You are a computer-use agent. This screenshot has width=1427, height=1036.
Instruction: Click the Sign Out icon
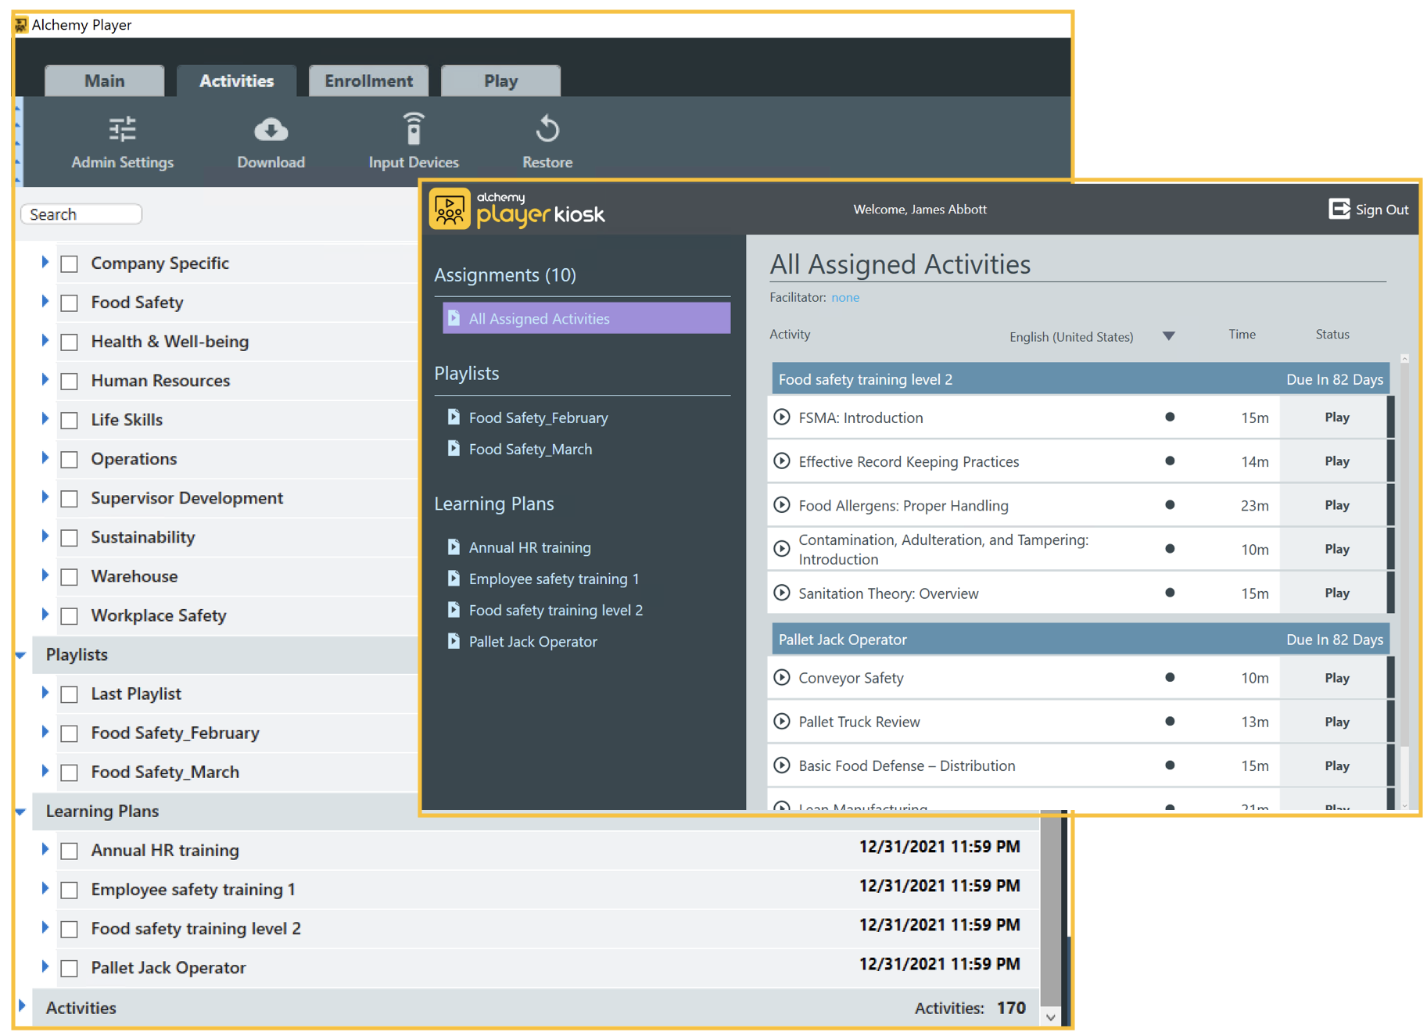(1339, 209)
